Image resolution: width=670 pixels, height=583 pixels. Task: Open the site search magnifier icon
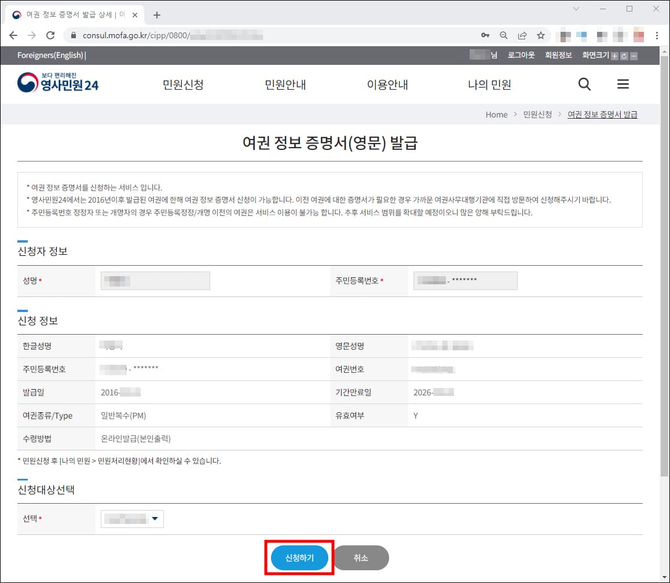[584, 84]
